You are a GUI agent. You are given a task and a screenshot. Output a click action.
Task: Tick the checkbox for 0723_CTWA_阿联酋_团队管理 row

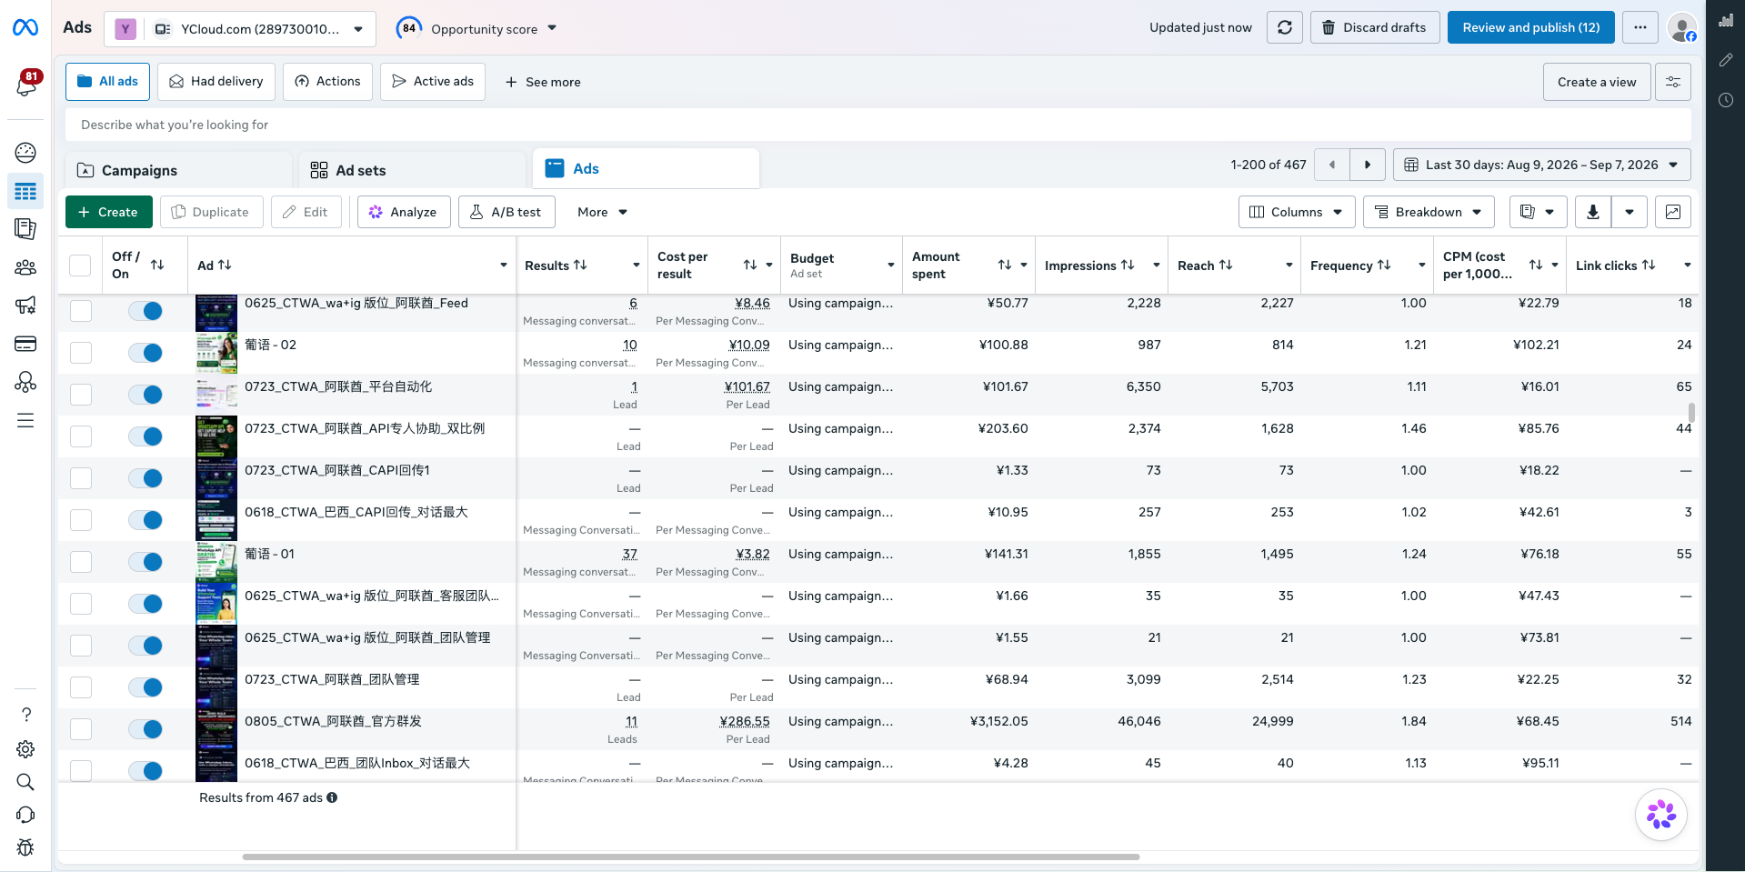[x=81, y=687]
